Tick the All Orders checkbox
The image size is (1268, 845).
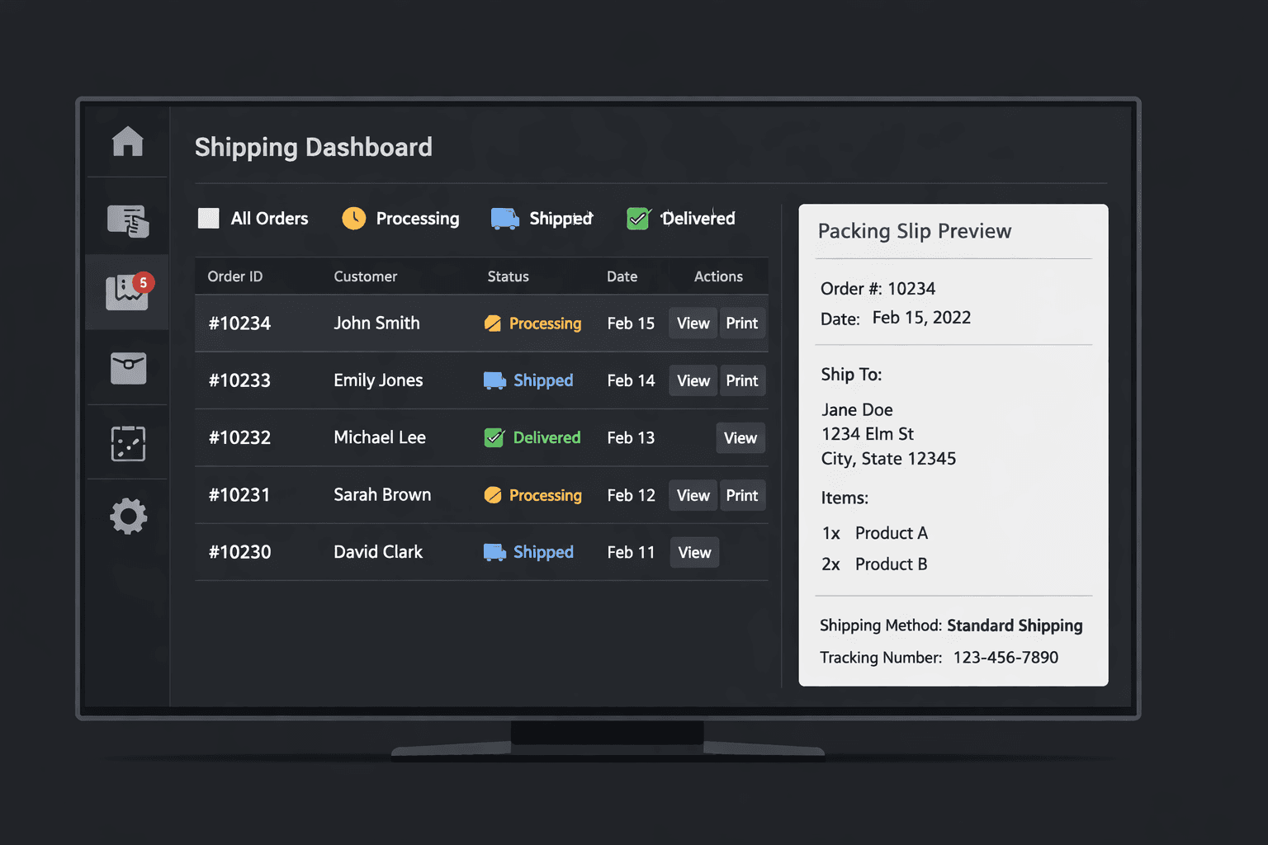[x=209, y=219]
